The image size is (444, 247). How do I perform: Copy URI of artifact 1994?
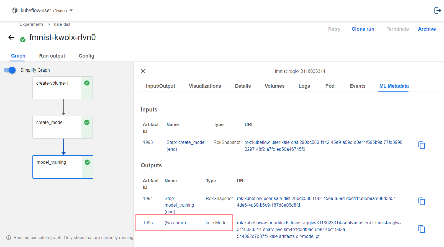click(422, 201)
